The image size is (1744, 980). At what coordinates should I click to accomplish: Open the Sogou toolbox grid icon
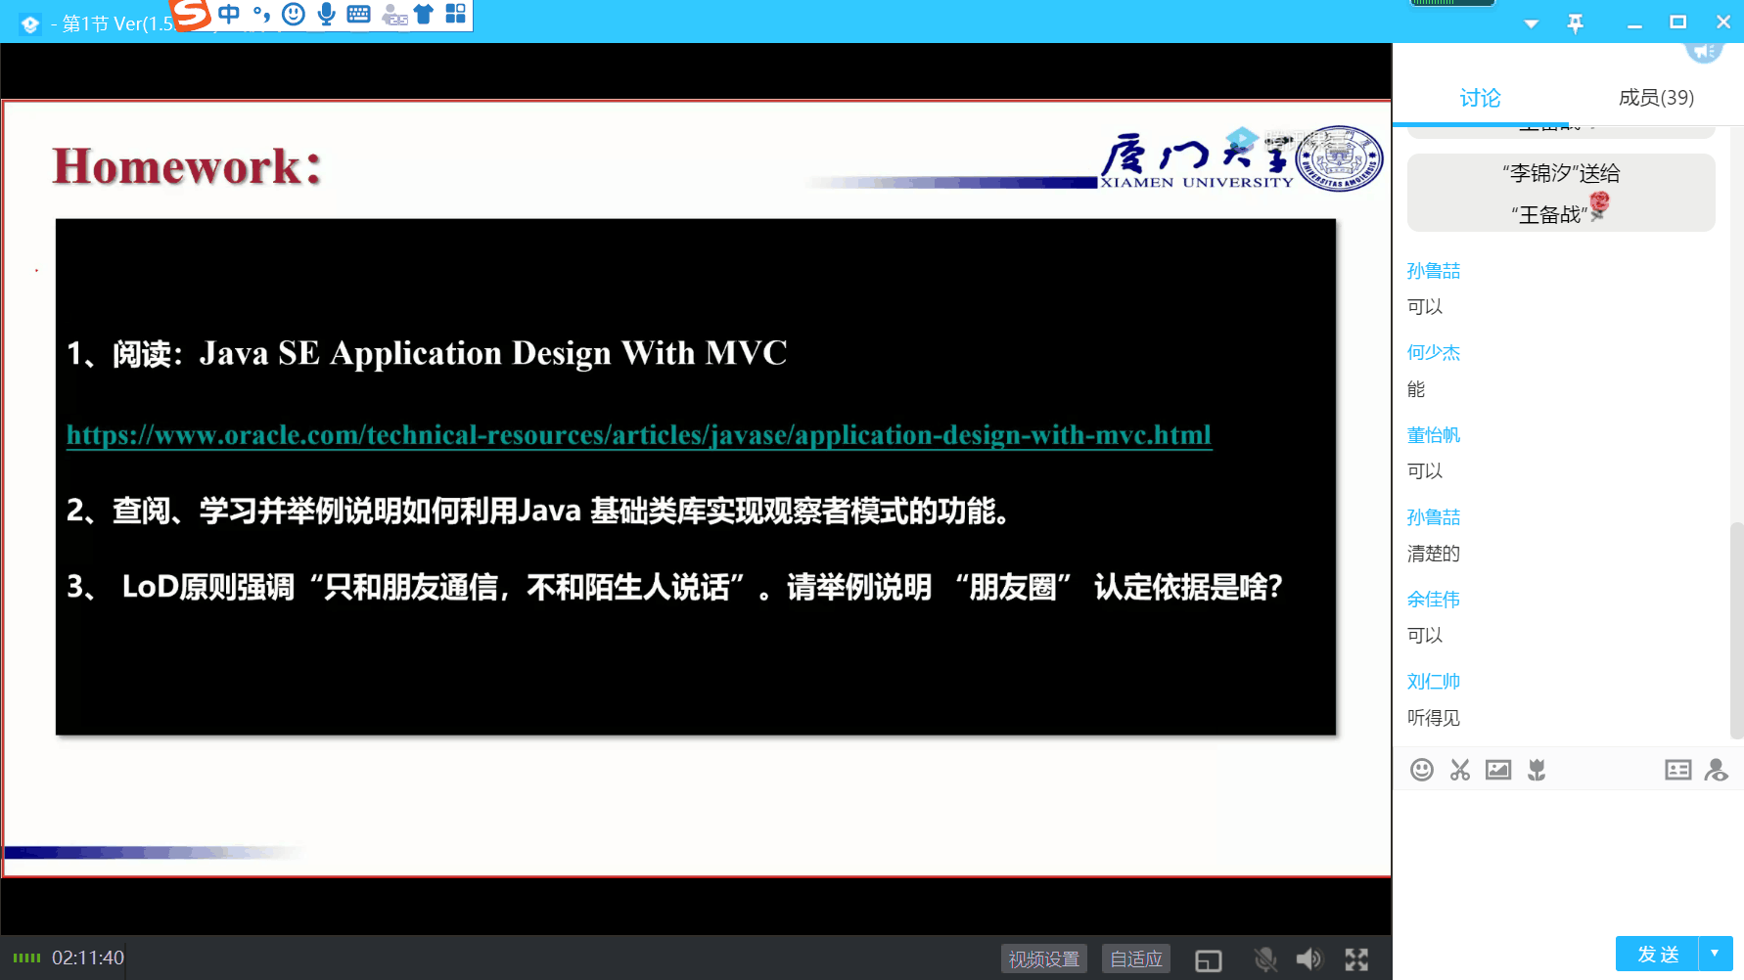tap(456, 14)
